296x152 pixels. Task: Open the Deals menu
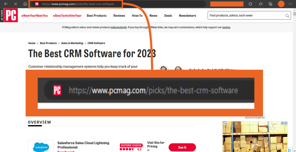(168, 16)
